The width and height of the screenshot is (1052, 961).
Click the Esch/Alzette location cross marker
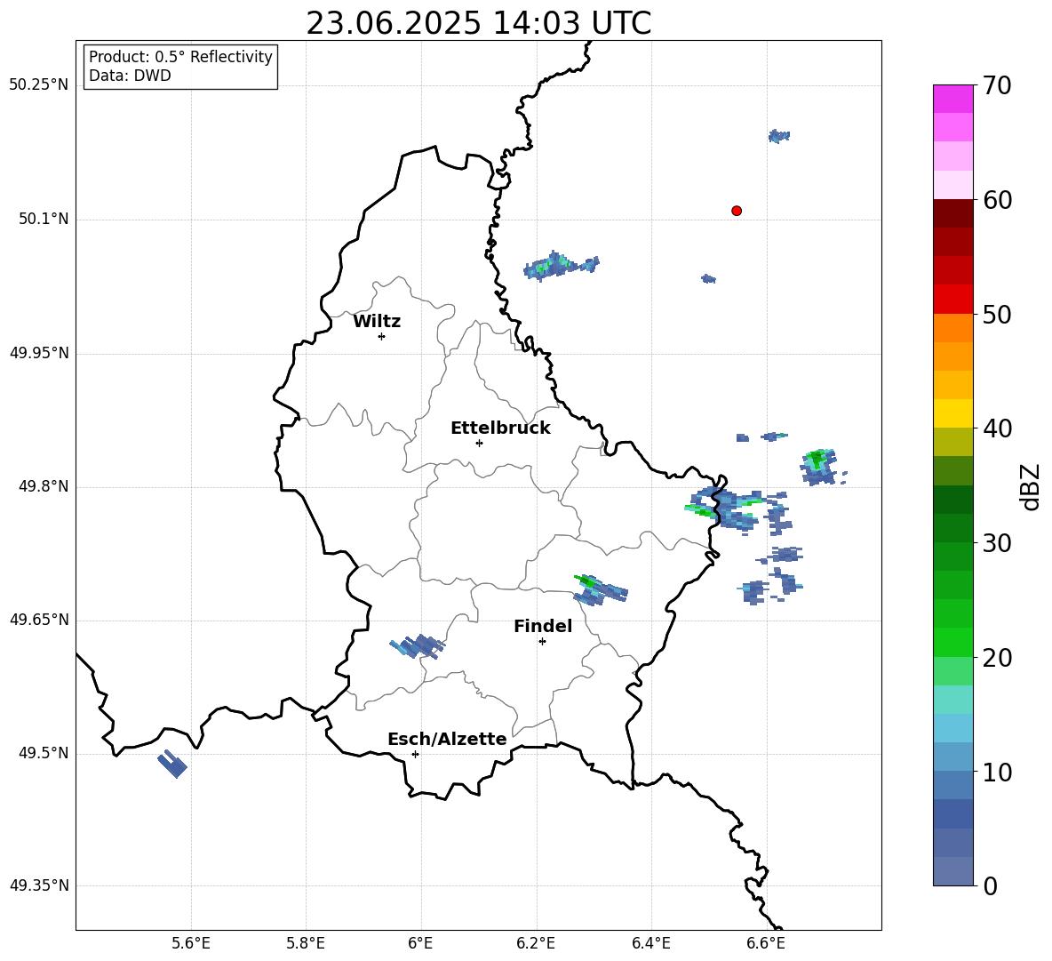pos(415,754)
